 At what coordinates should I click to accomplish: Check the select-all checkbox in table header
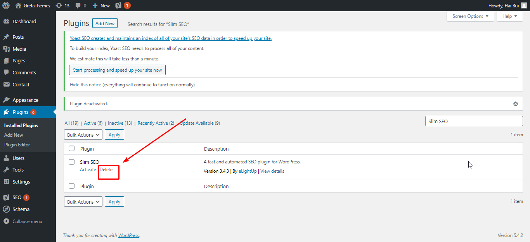71,148
